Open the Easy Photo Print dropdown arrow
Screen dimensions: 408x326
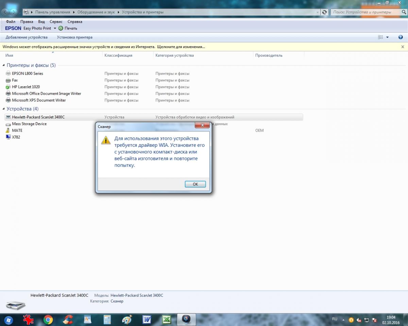(55, 29)
